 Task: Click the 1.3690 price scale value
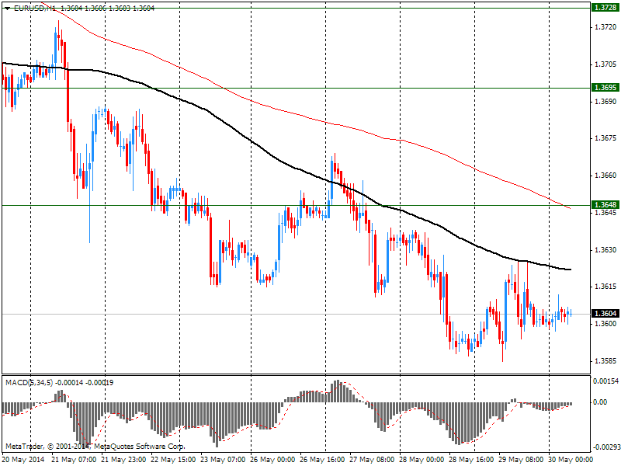tap(605, 102)
